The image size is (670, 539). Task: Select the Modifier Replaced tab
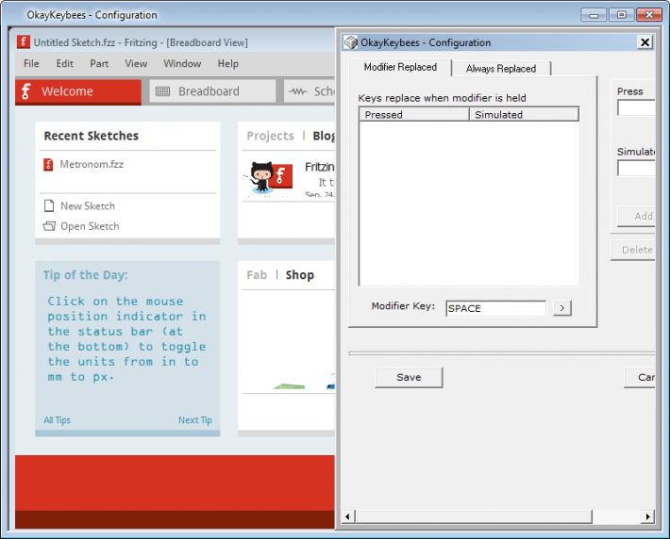[x=400, y=68]
